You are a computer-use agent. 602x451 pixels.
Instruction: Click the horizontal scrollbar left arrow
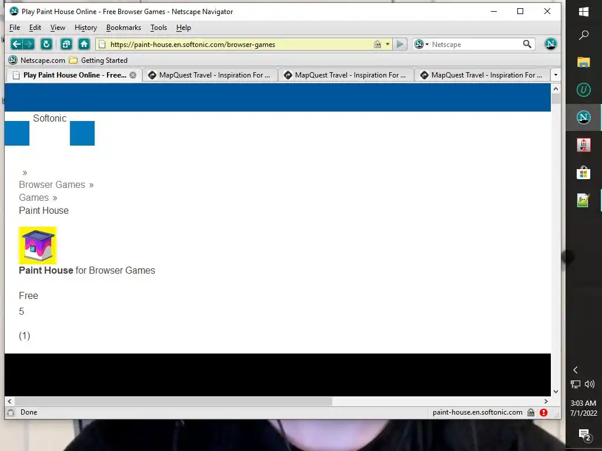point(9,401)
